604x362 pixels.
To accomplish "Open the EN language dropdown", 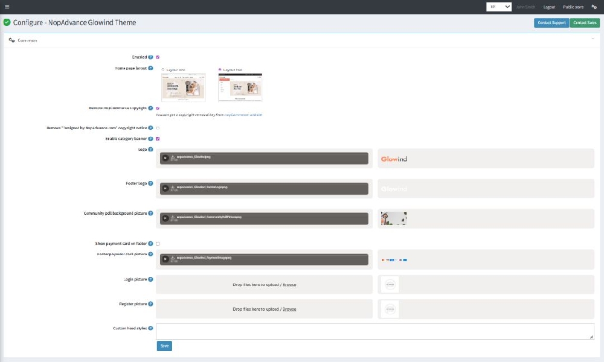I will (x=500, y=7).
